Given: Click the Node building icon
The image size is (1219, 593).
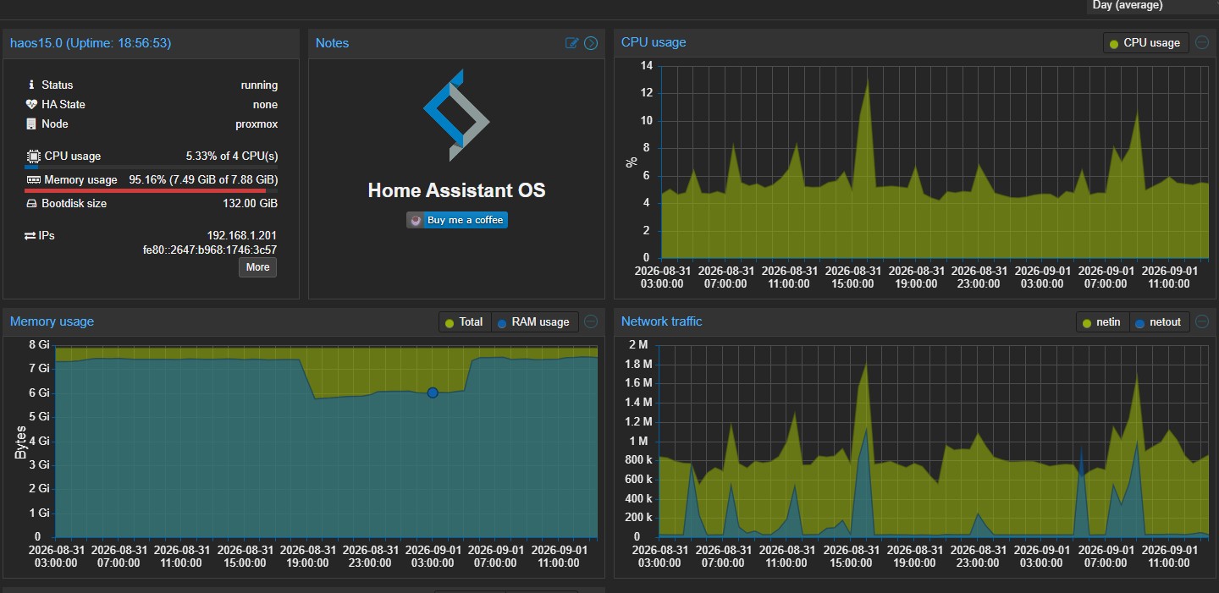Looking at the screenshot, I should [x=32, y=124].
